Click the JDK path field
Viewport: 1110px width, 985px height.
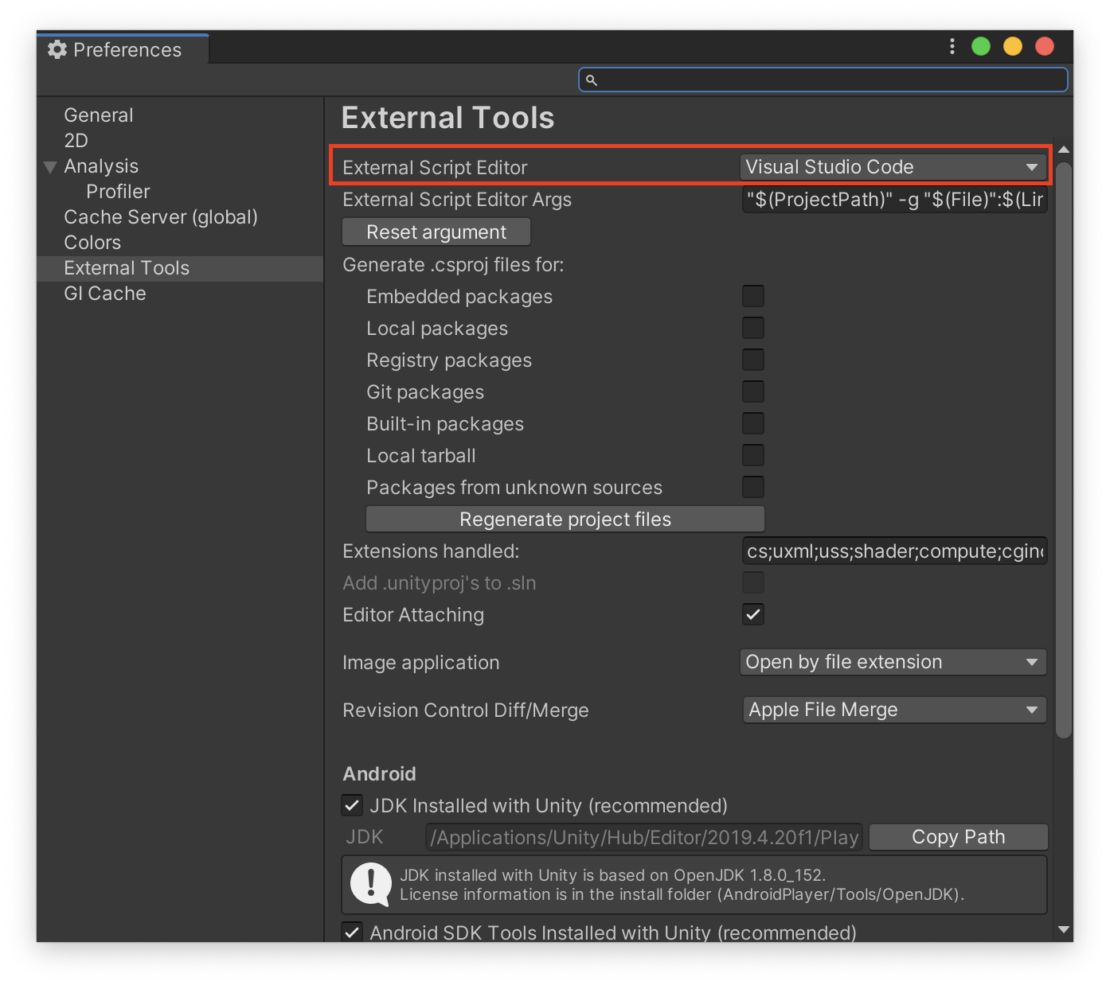coord(643,837)
